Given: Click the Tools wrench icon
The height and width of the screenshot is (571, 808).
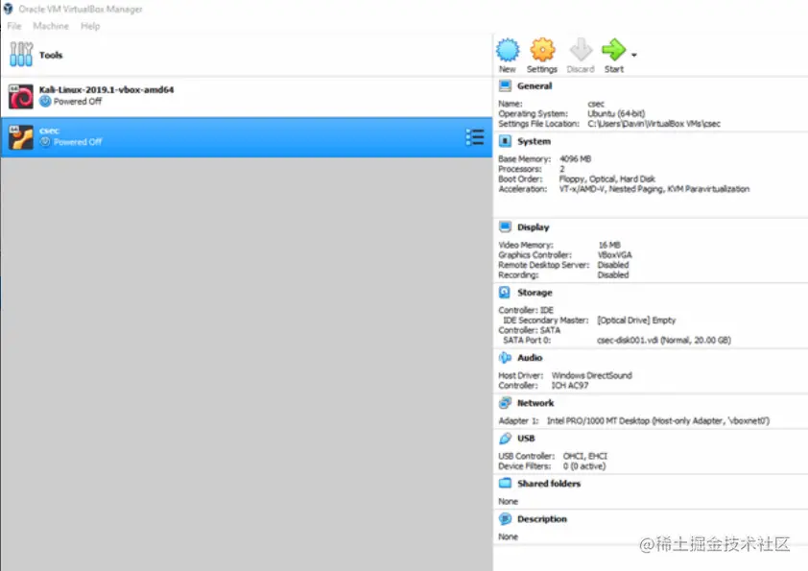Looking at the screenshot, I should (x=20, y=55).
